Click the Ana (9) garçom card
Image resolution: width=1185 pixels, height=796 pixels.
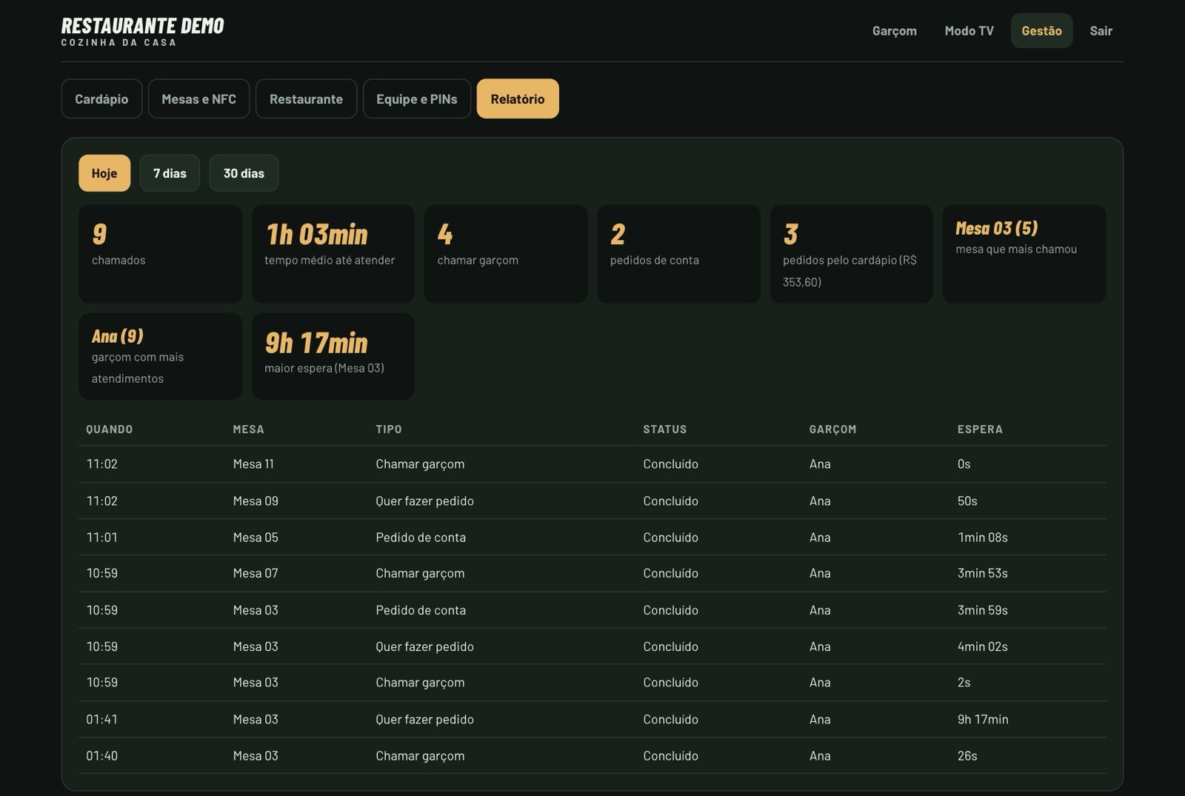(x=160, y=356)
